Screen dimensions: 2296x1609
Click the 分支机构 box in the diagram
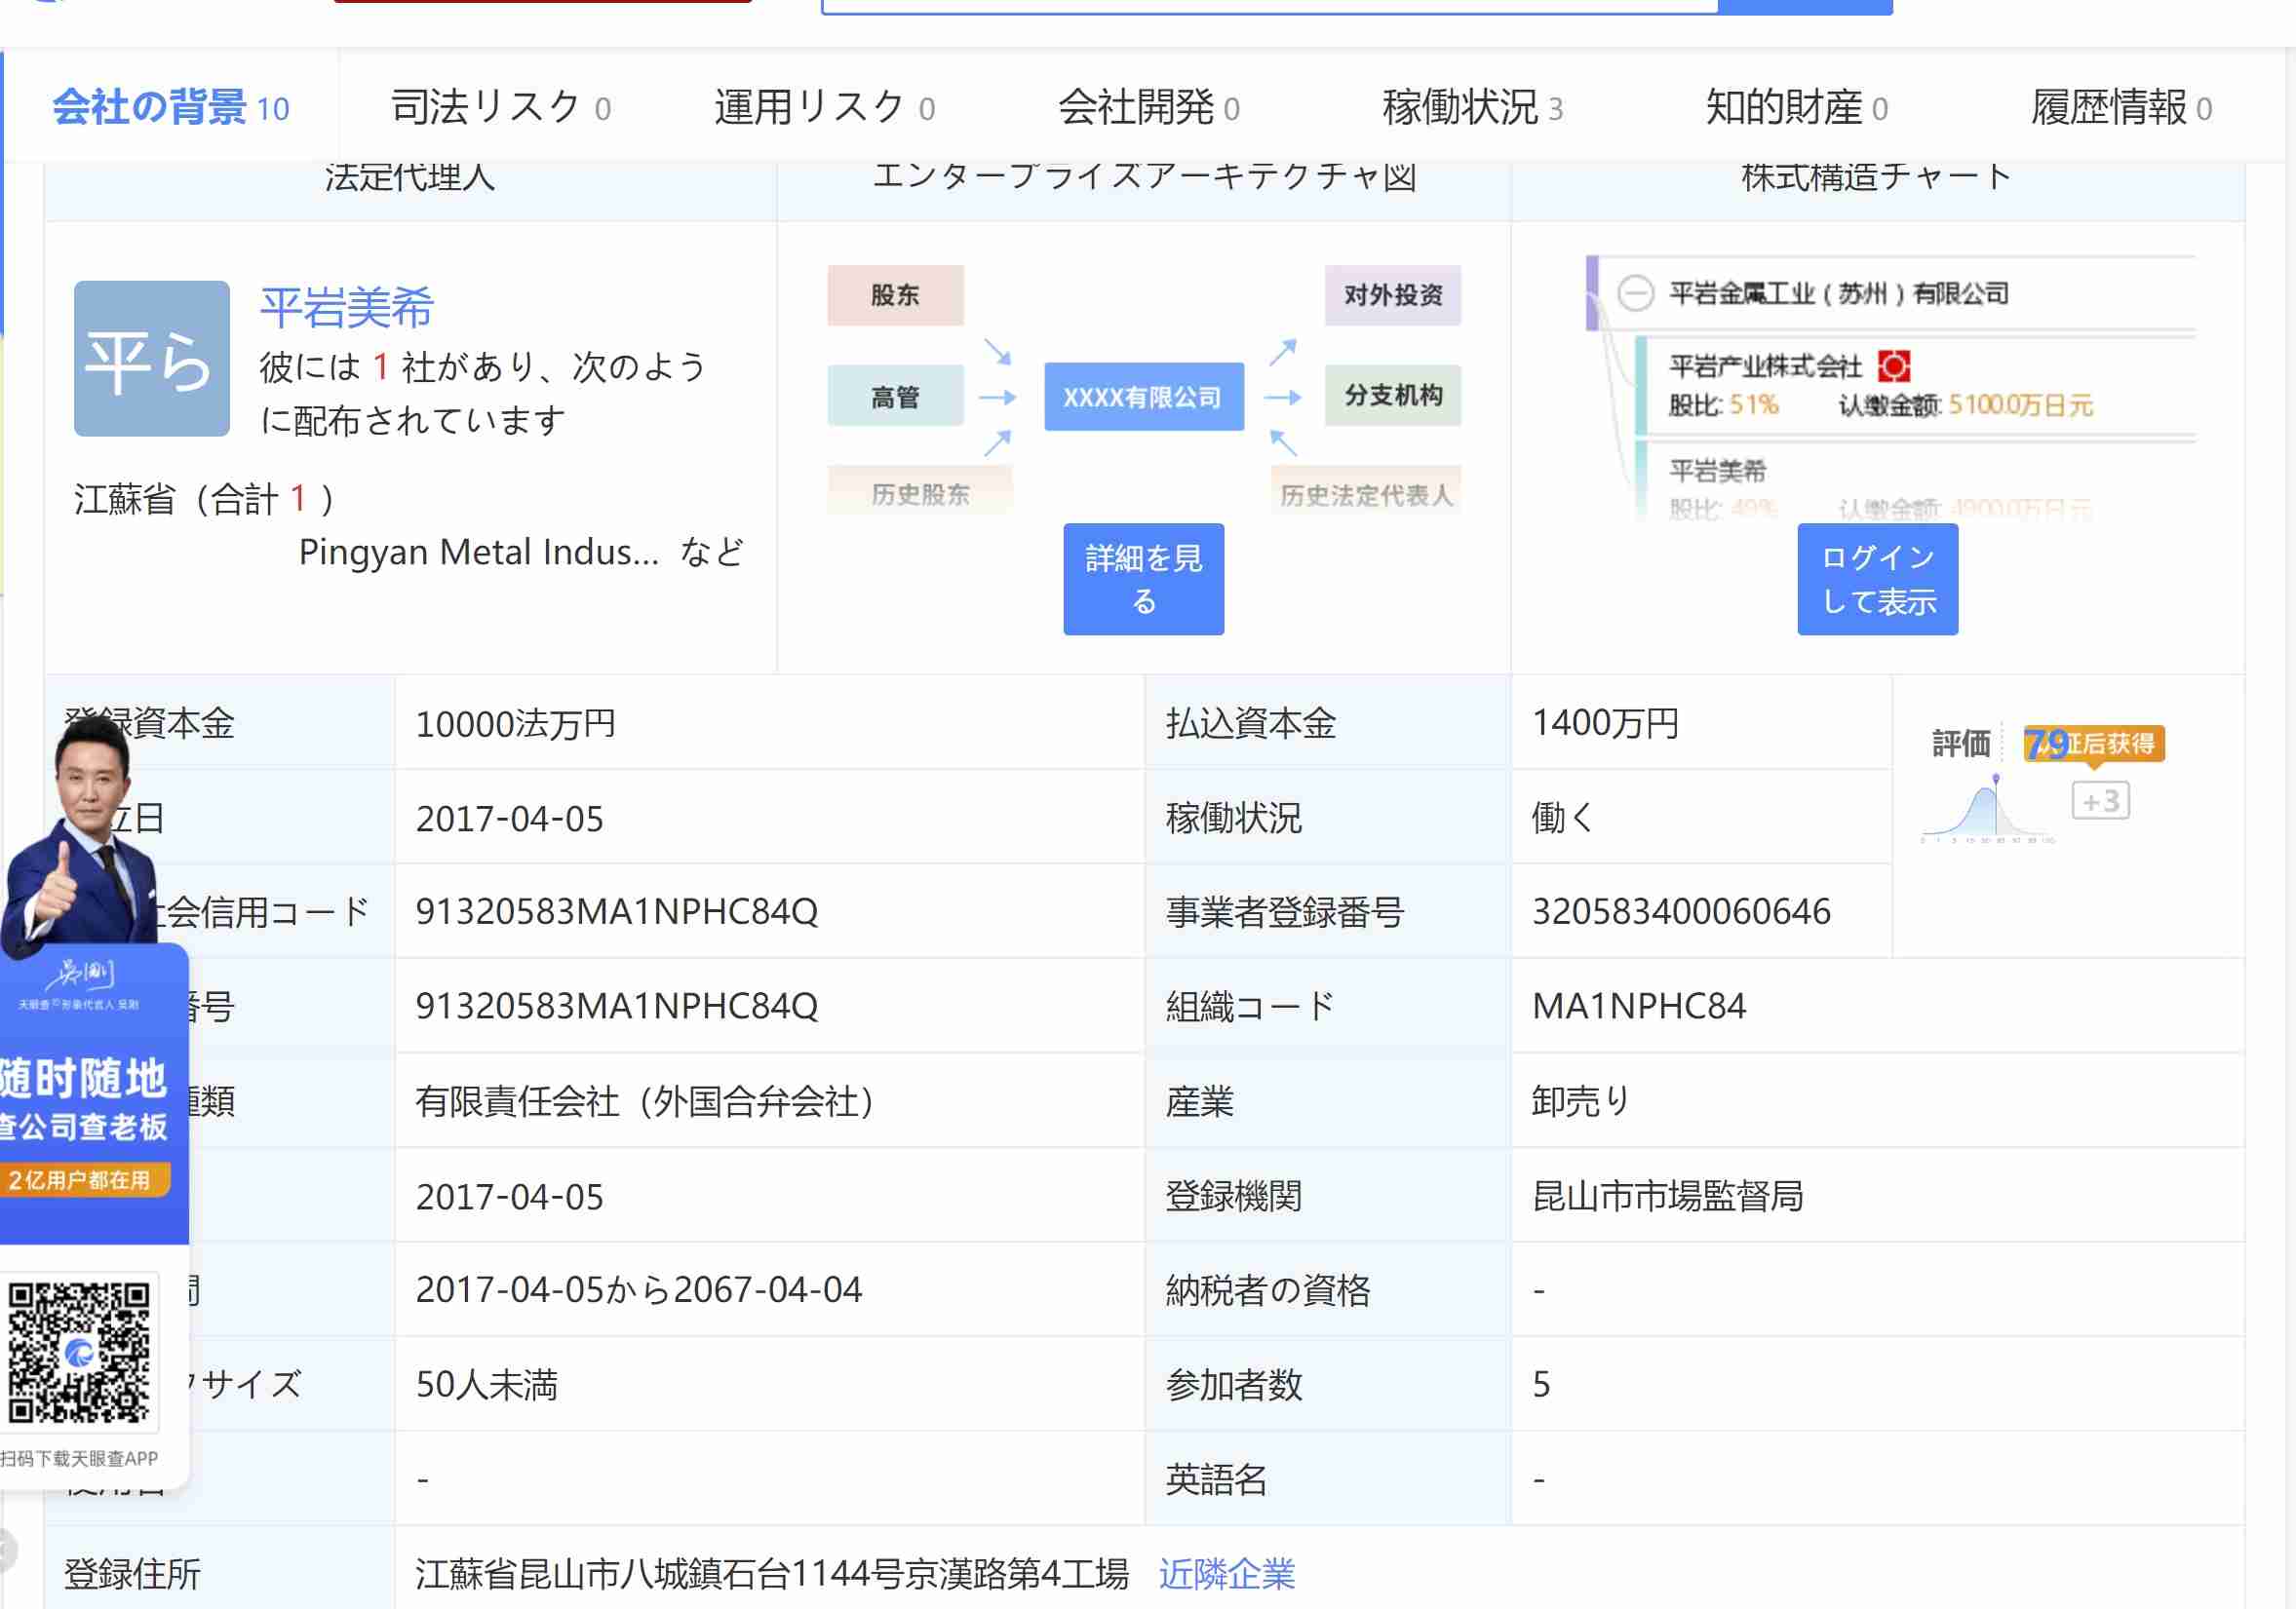click(1392, 396)
